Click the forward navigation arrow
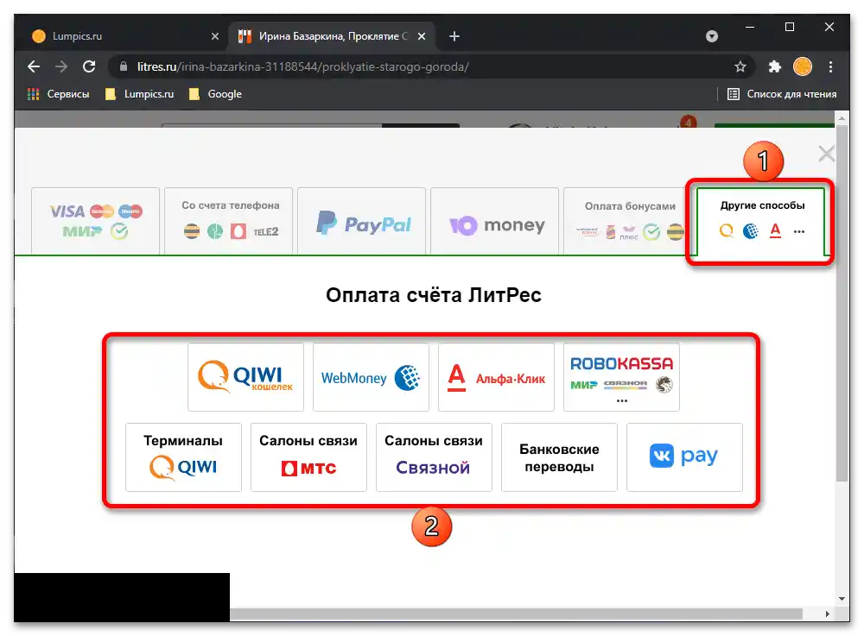The image size is (864, 636). point(61,66)
